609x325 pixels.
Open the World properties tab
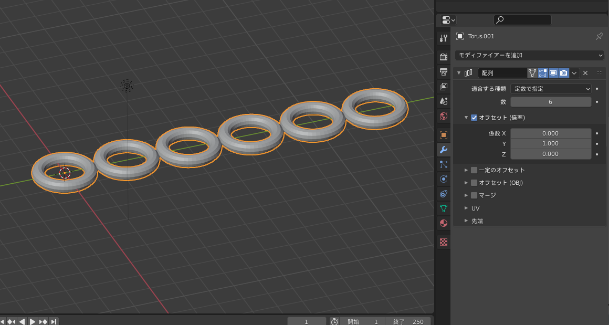[x=443, y=116]
